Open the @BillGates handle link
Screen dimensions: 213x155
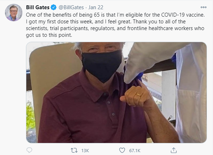[x=71, y=7]
